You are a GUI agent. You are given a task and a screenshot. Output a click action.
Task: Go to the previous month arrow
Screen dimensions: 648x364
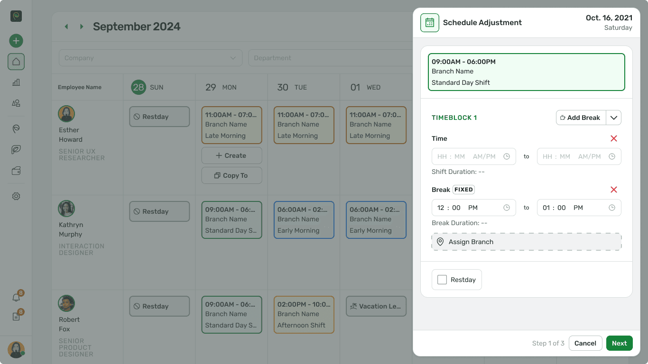point(66,27)
